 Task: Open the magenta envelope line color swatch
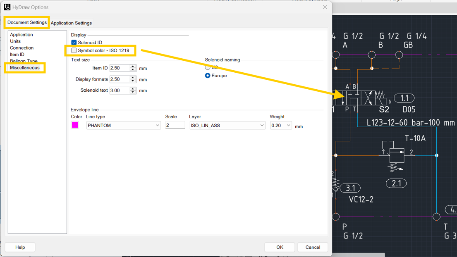coord(75,125)
